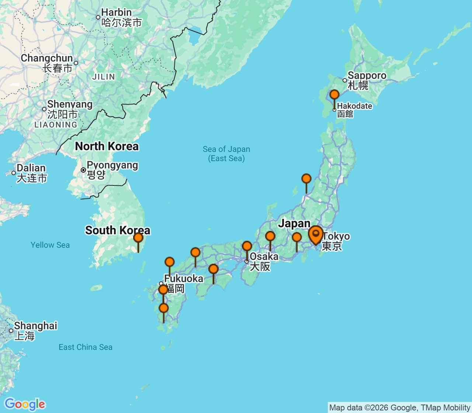This screenshot has width=472, height=413.
Task: Click the North Korea country label
Action: [107, 146]
